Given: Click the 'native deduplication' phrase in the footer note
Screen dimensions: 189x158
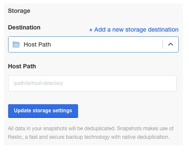Looking at the screenshot, I should [146, 137].
